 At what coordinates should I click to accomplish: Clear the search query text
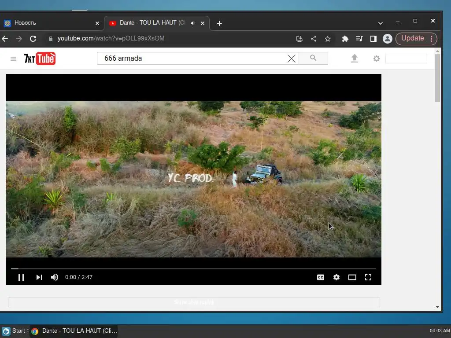[x=292, y=59]
